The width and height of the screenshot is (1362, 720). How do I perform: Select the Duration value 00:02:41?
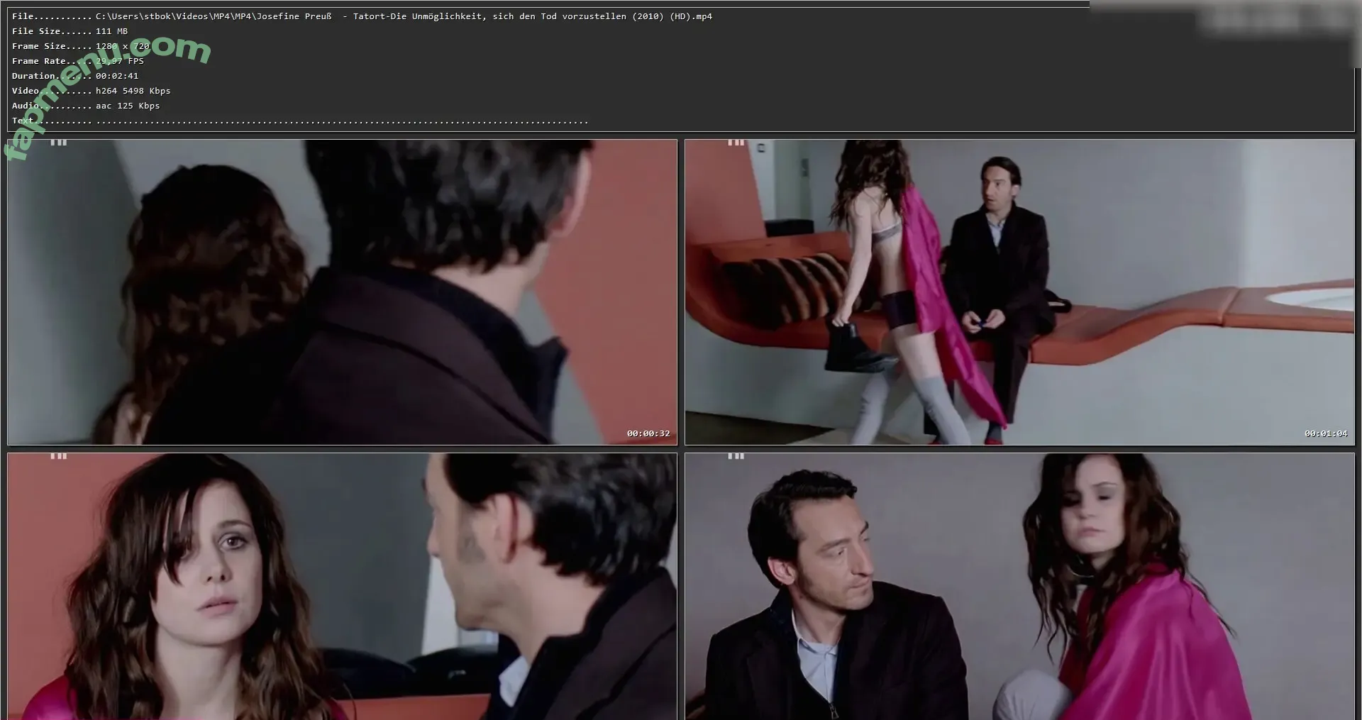point(117,76)
